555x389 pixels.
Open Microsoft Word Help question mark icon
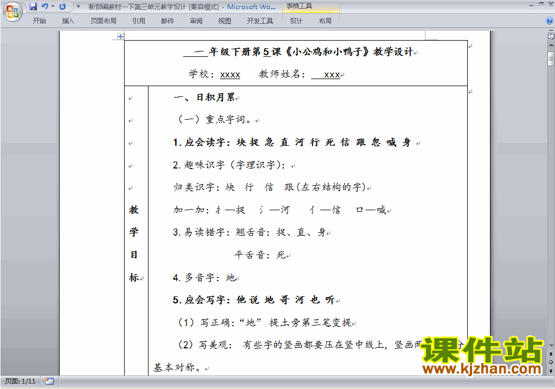(x=550, y=21)
